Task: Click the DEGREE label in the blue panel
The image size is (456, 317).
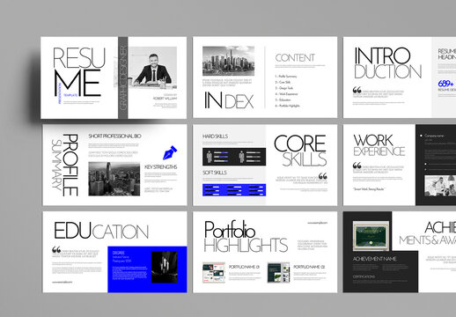Action: point(119,253)
